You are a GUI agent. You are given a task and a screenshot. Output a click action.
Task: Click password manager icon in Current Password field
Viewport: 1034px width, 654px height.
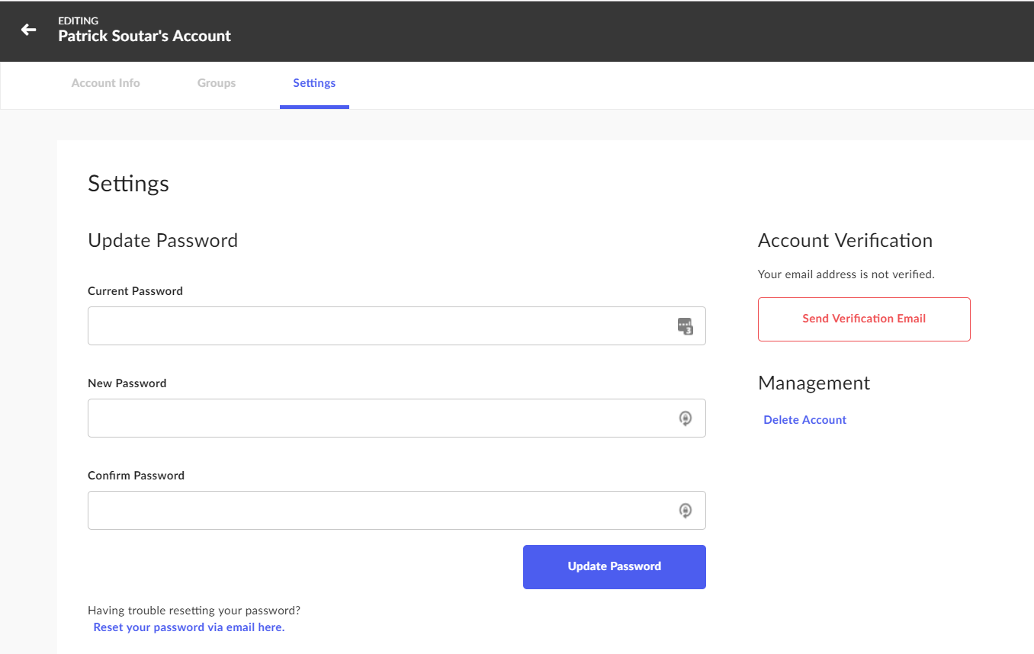[x=686, y=326]
